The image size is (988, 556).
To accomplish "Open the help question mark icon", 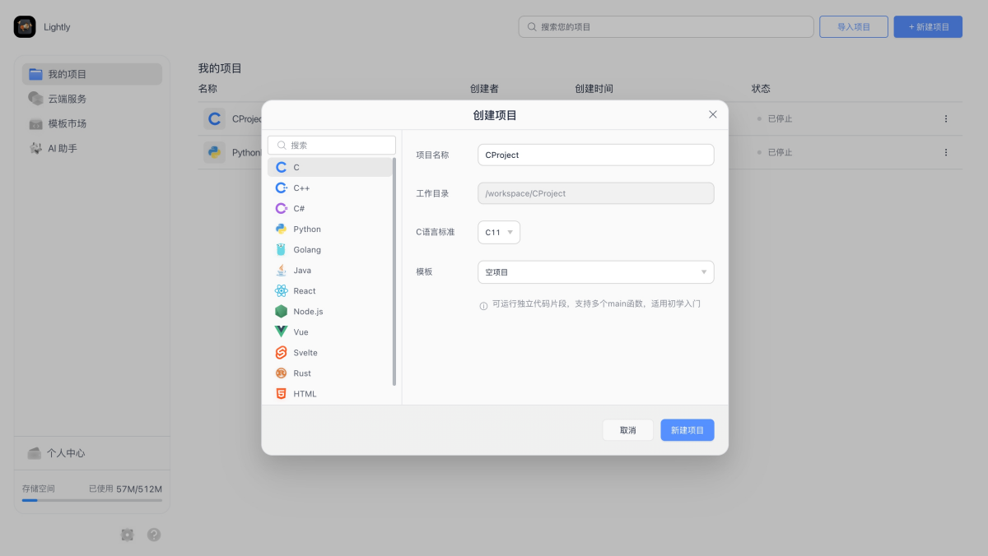I will [154, 535].
